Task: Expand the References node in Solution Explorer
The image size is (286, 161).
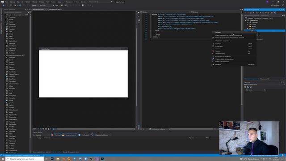Action: (x=248, y=24)
